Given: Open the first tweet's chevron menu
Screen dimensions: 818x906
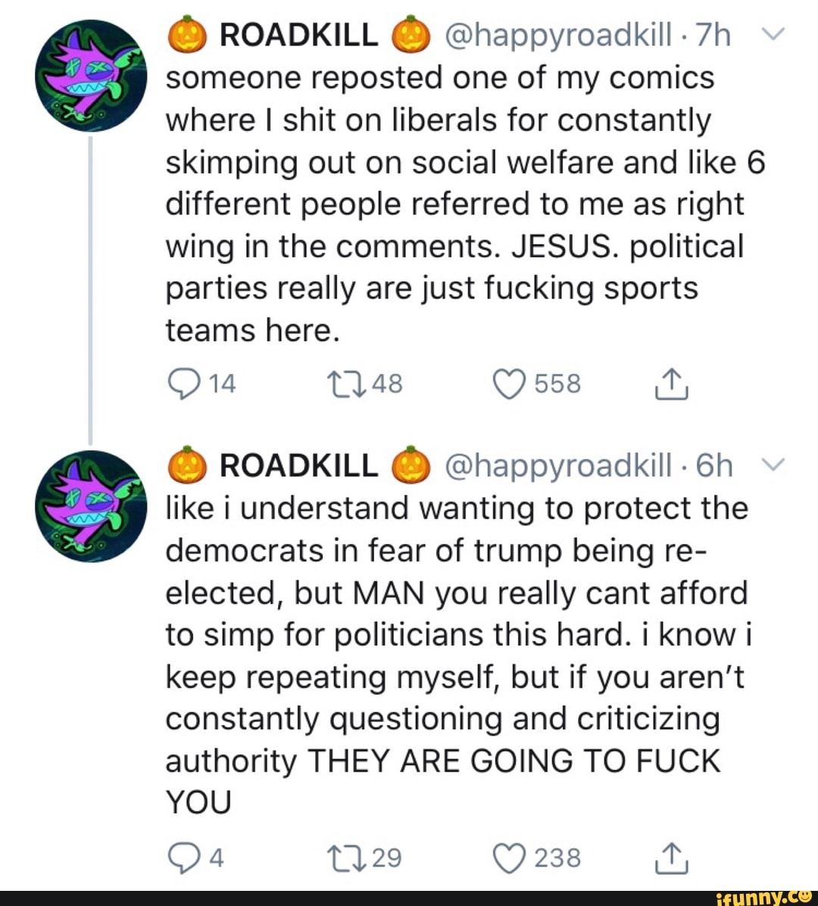Looking at the screenshot, I should pyautogui.click(x=778, y=34).
